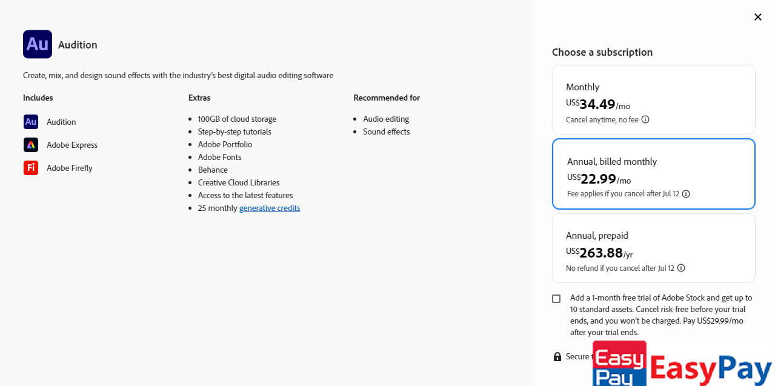Close the subscription dialog with X
The image size is (775, 386).
[757, 17]
